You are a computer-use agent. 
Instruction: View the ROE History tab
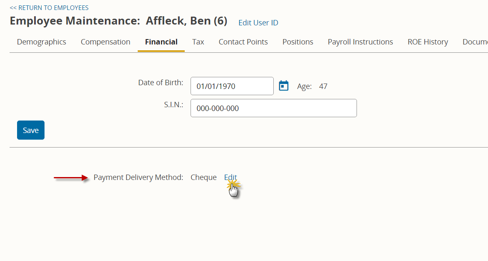pyautogui.click(x=428, y=42)
